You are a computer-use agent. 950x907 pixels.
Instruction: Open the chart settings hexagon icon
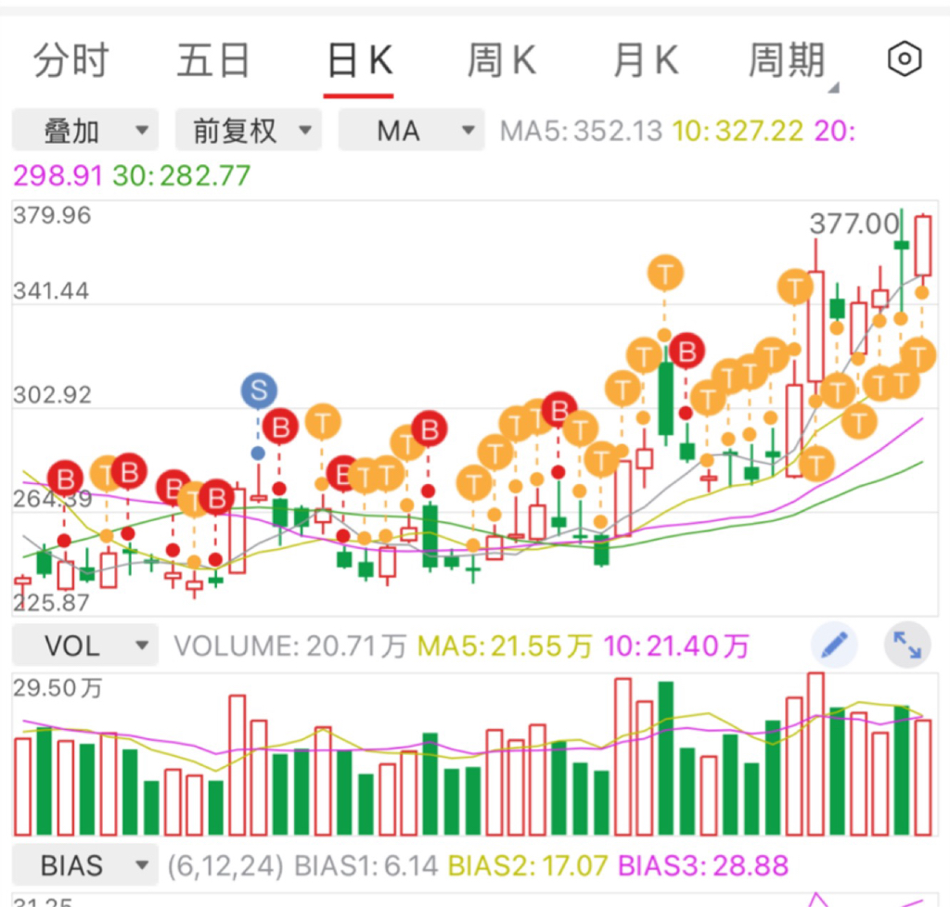coord(905,58)
